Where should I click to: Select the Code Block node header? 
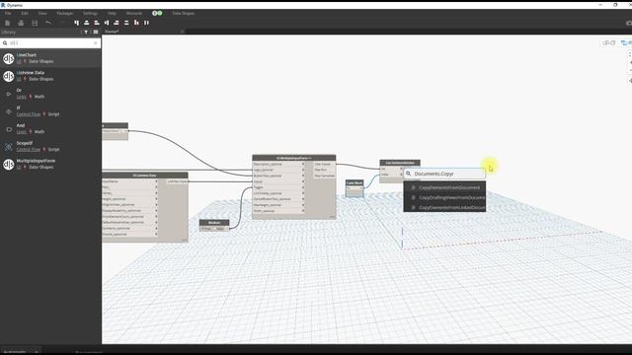(355, 182)
